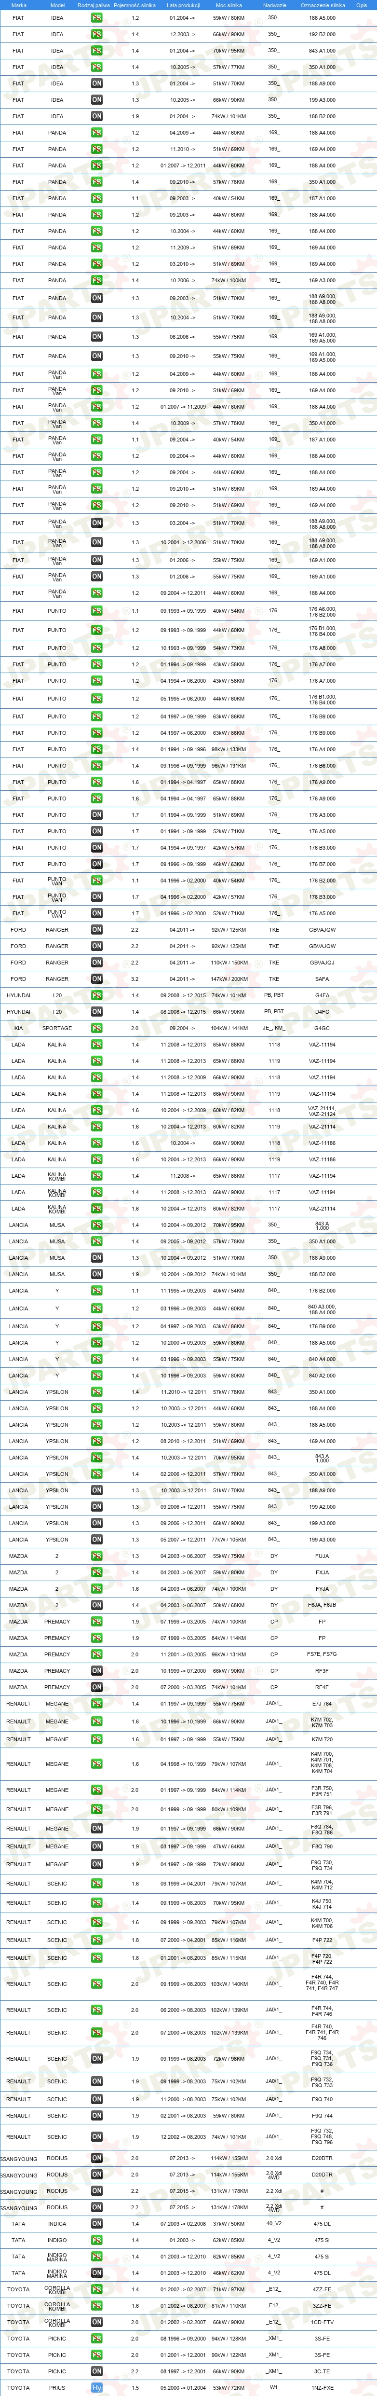Screen dimensions: 377x2396
Task: Click the INDICA model cell
Action: (56, 2224)
